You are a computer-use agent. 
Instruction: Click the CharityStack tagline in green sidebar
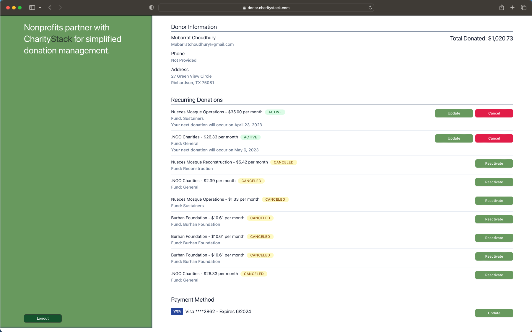[73, 39]
